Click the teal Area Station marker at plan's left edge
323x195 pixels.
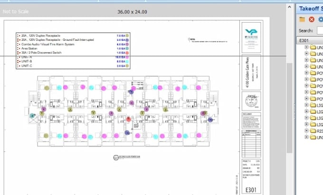(x=32, y=116)
